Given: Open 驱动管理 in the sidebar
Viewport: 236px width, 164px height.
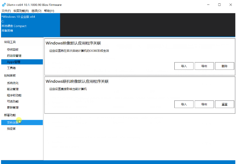Looking at the screenshot, I should point(22,89).
